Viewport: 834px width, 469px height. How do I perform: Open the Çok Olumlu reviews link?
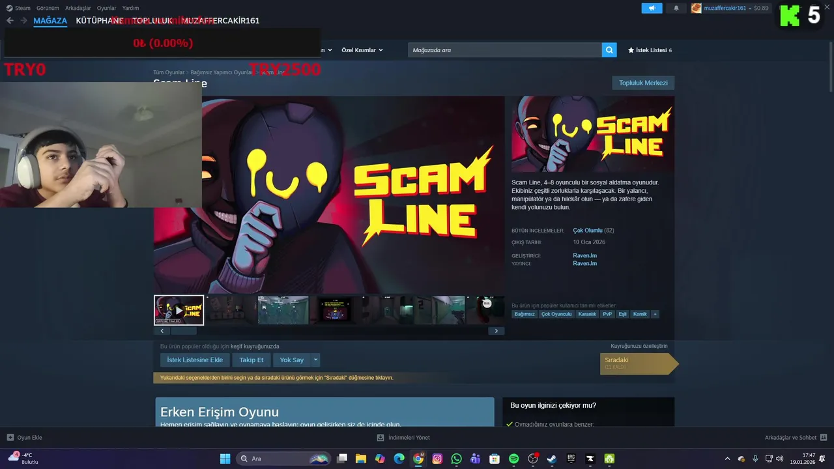(x=588, y=231)
